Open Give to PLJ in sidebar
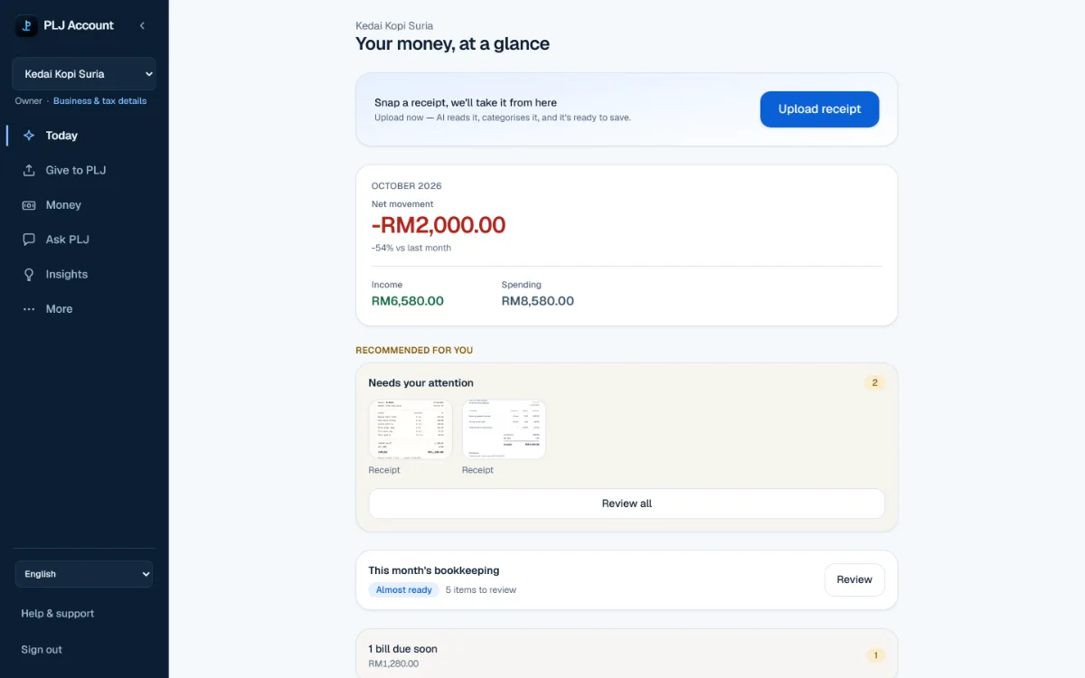Viewport: 1085px width, 678px height. click(84, 170)
